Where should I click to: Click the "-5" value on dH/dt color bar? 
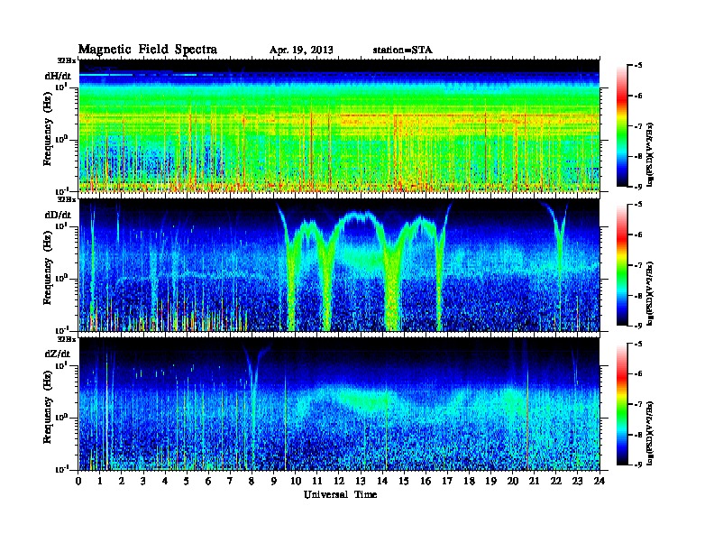[x=638, y=66]
